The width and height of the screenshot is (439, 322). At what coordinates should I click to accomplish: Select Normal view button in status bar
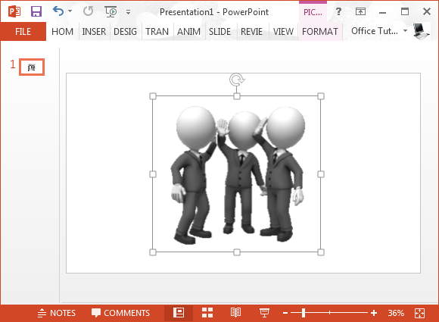click(x=179, y=312)
